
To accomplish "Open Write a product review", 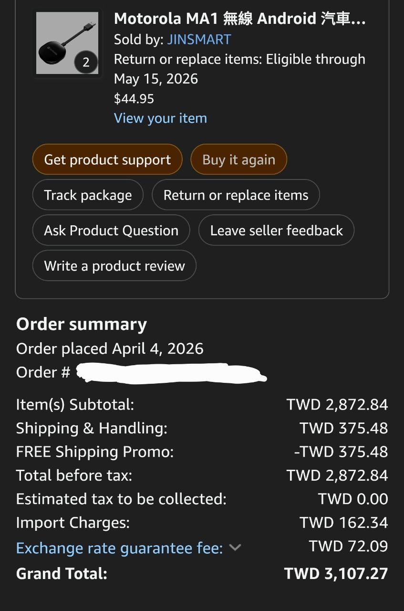I will click(x=114, y=266).
